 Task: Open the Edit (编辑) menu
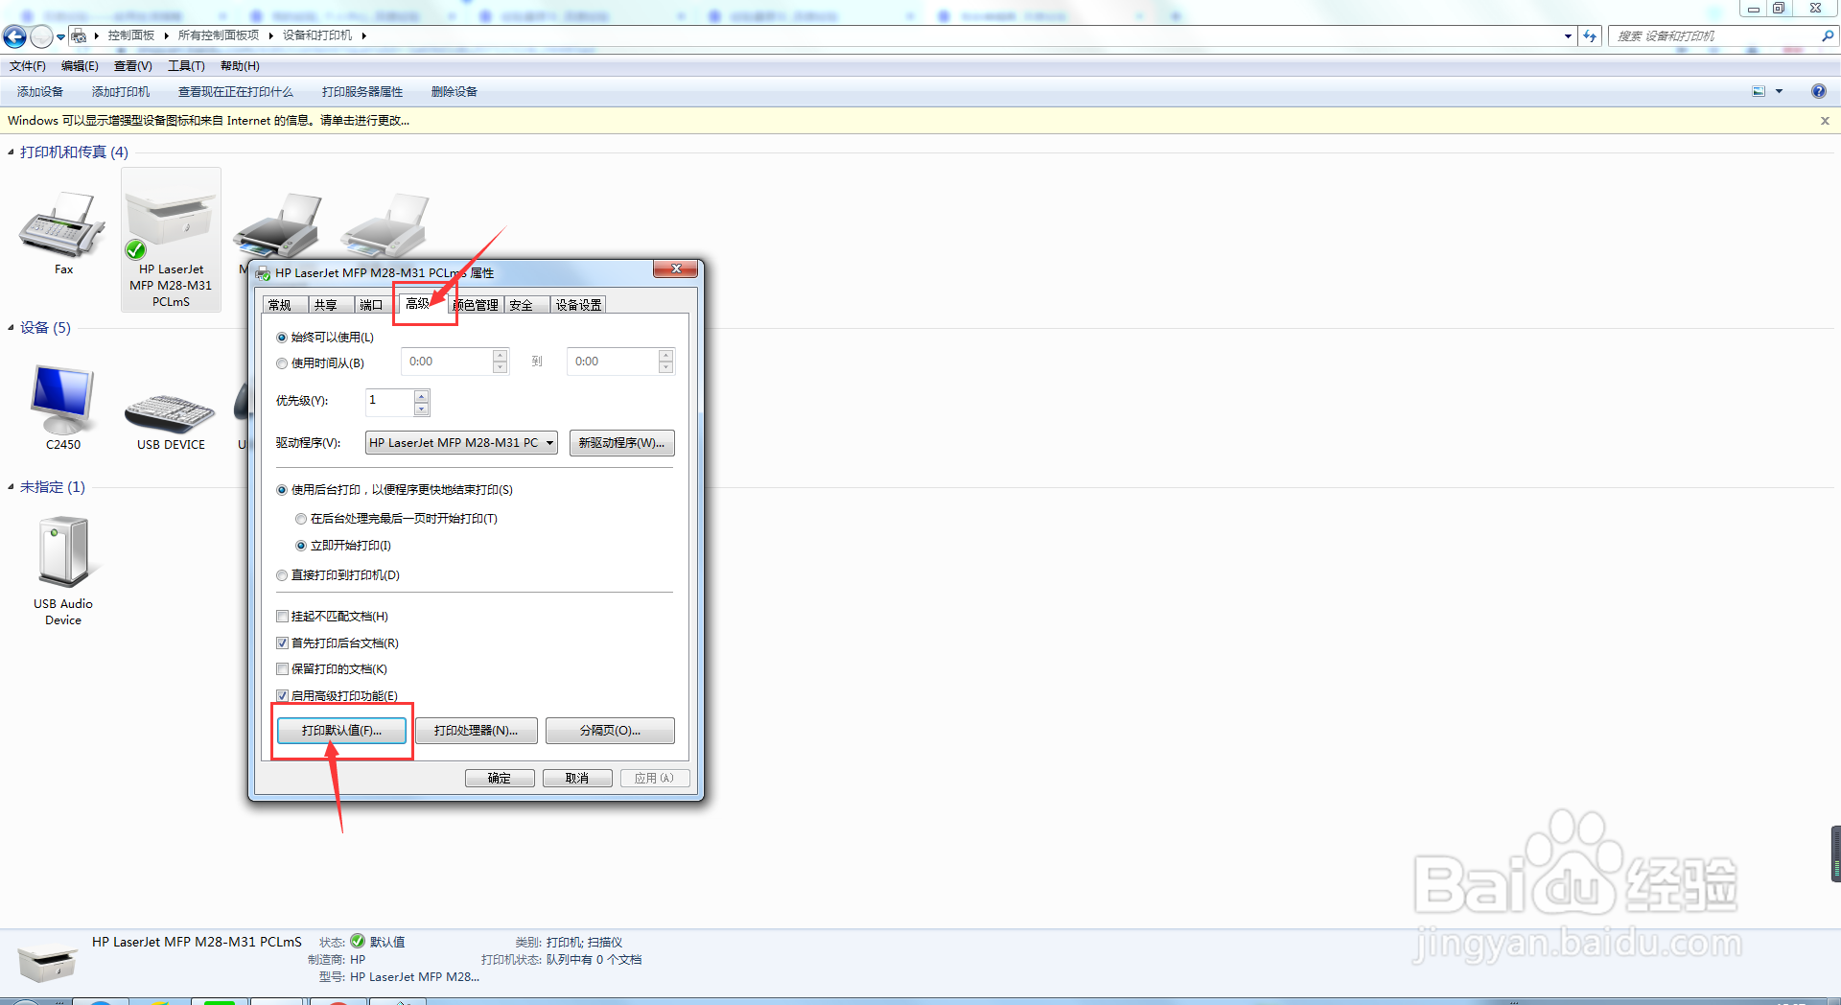point(80,66)
